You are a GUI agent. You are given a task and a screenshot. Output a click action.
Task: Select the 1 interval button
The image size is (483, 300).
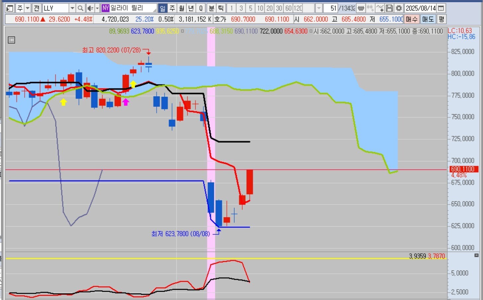point(232,8)
